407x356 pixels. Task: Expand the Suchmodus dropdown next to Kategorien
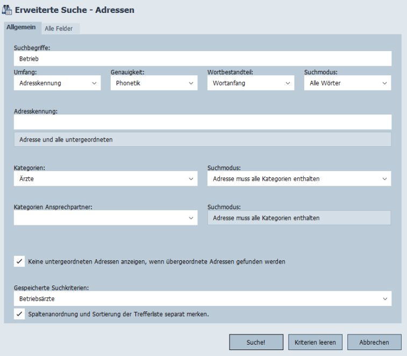click(x=299, y=179)
